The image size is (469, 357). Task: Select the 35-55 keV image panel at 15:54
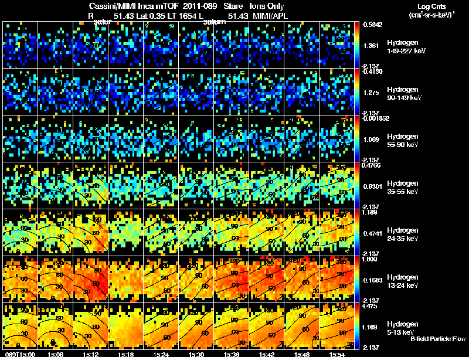[x=337, y=185]
